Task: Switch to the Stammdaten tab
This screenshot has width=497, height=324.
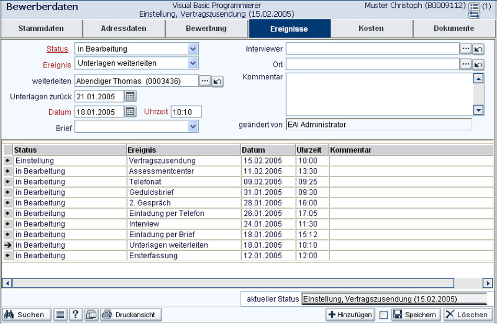Action: tap(41, 29)
